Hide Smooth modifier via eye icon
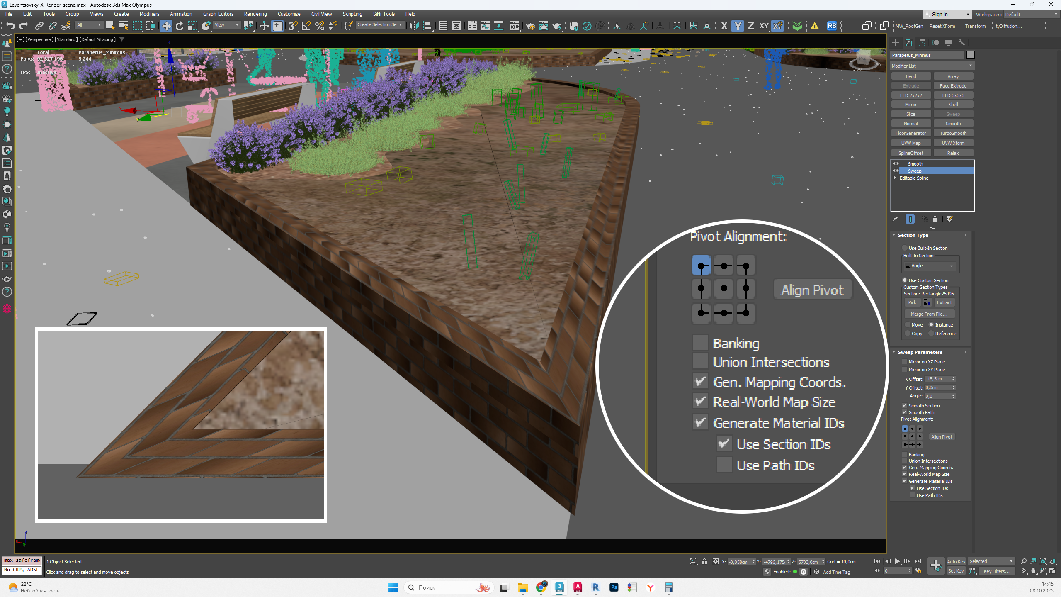This screenshot has height=597, width=1061. (x=896, y=164)
